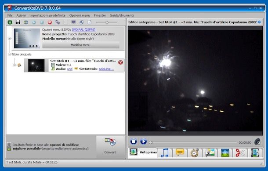
Task: Expand the Set titoli #1 tree node
Action: [x=14, y=65]
